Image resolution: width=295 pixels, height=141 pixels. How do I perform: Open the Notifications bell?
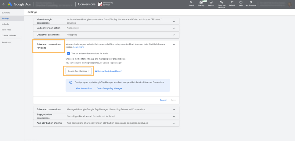tap(251, 3)
